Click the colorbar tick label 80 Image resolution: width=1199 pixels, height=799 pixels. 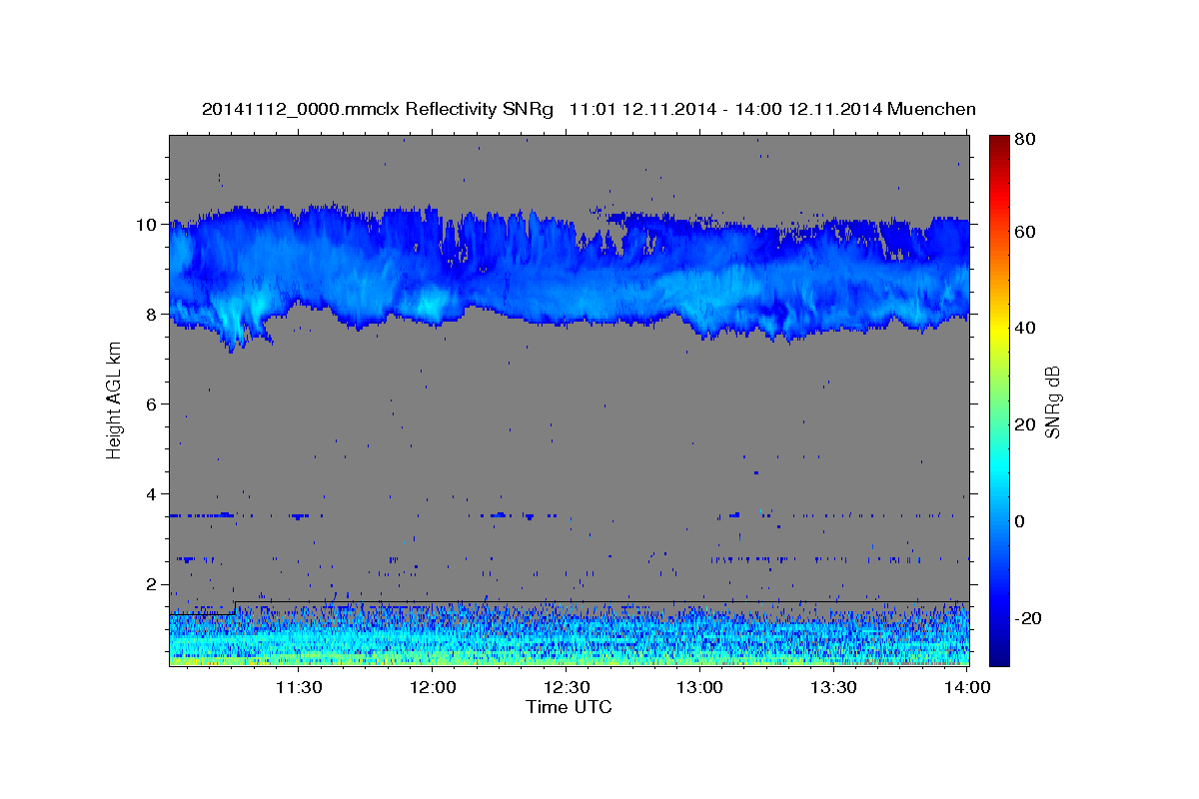[x=1024, y=140]
